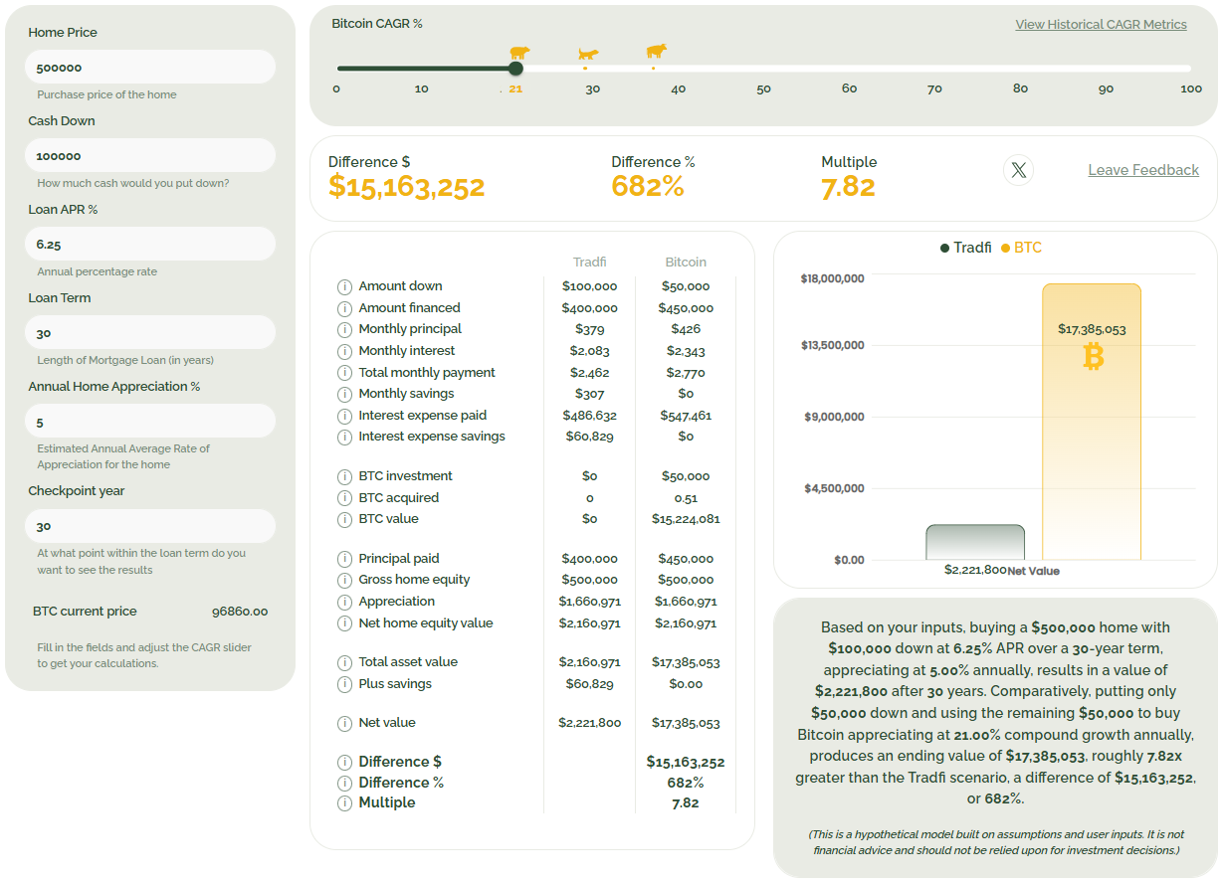Click Leave Feedback link
The height and width of the screenshot is (885, 1224).
[1143, 170]
